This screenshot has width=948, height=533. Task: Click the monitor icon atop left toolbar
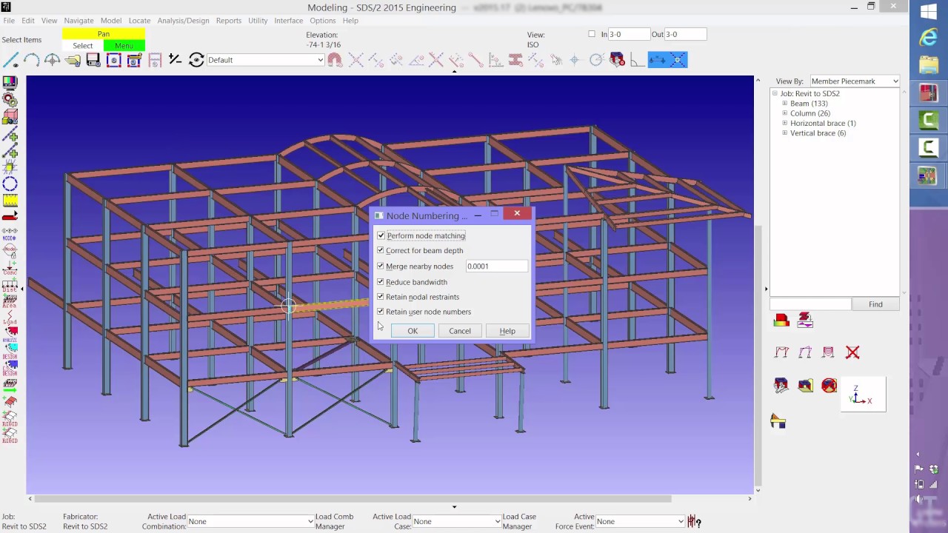pos(10,83)
